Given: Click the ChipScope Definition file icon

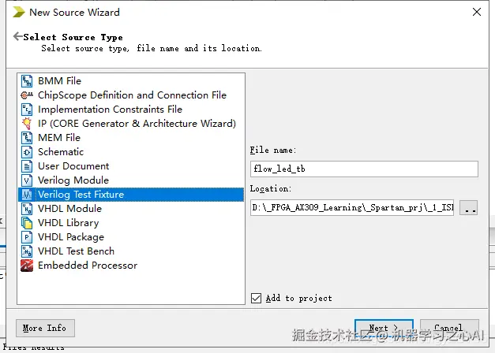Looking at the screenshot, I should (x=27, y=95).
